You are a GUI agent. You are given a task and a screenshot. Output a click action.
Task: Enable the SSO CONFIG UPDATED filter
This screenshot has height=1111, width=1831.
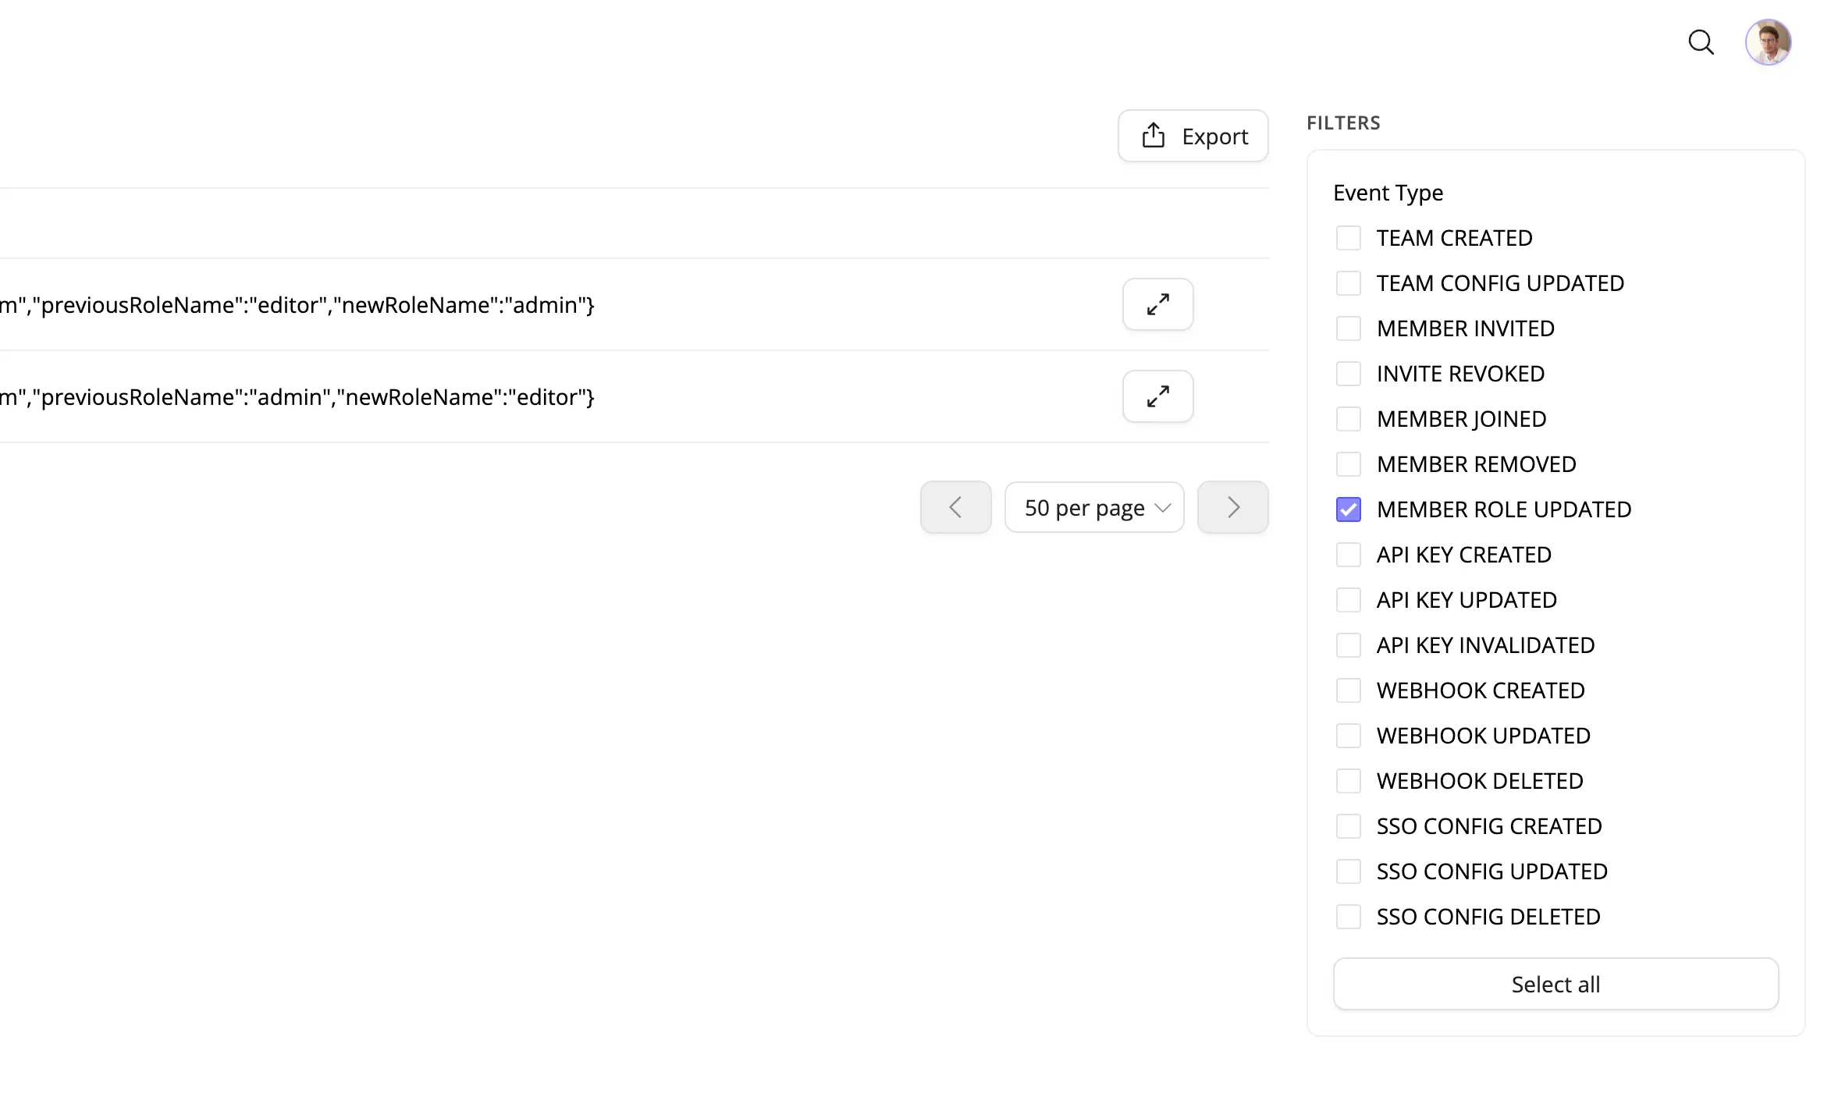1348,871
